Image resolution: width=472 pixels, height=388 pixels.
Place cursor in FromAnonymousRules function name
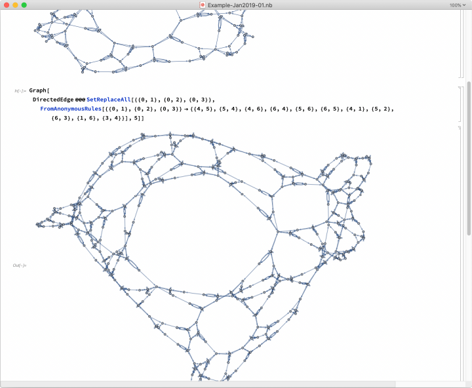(x=73, y=109)
